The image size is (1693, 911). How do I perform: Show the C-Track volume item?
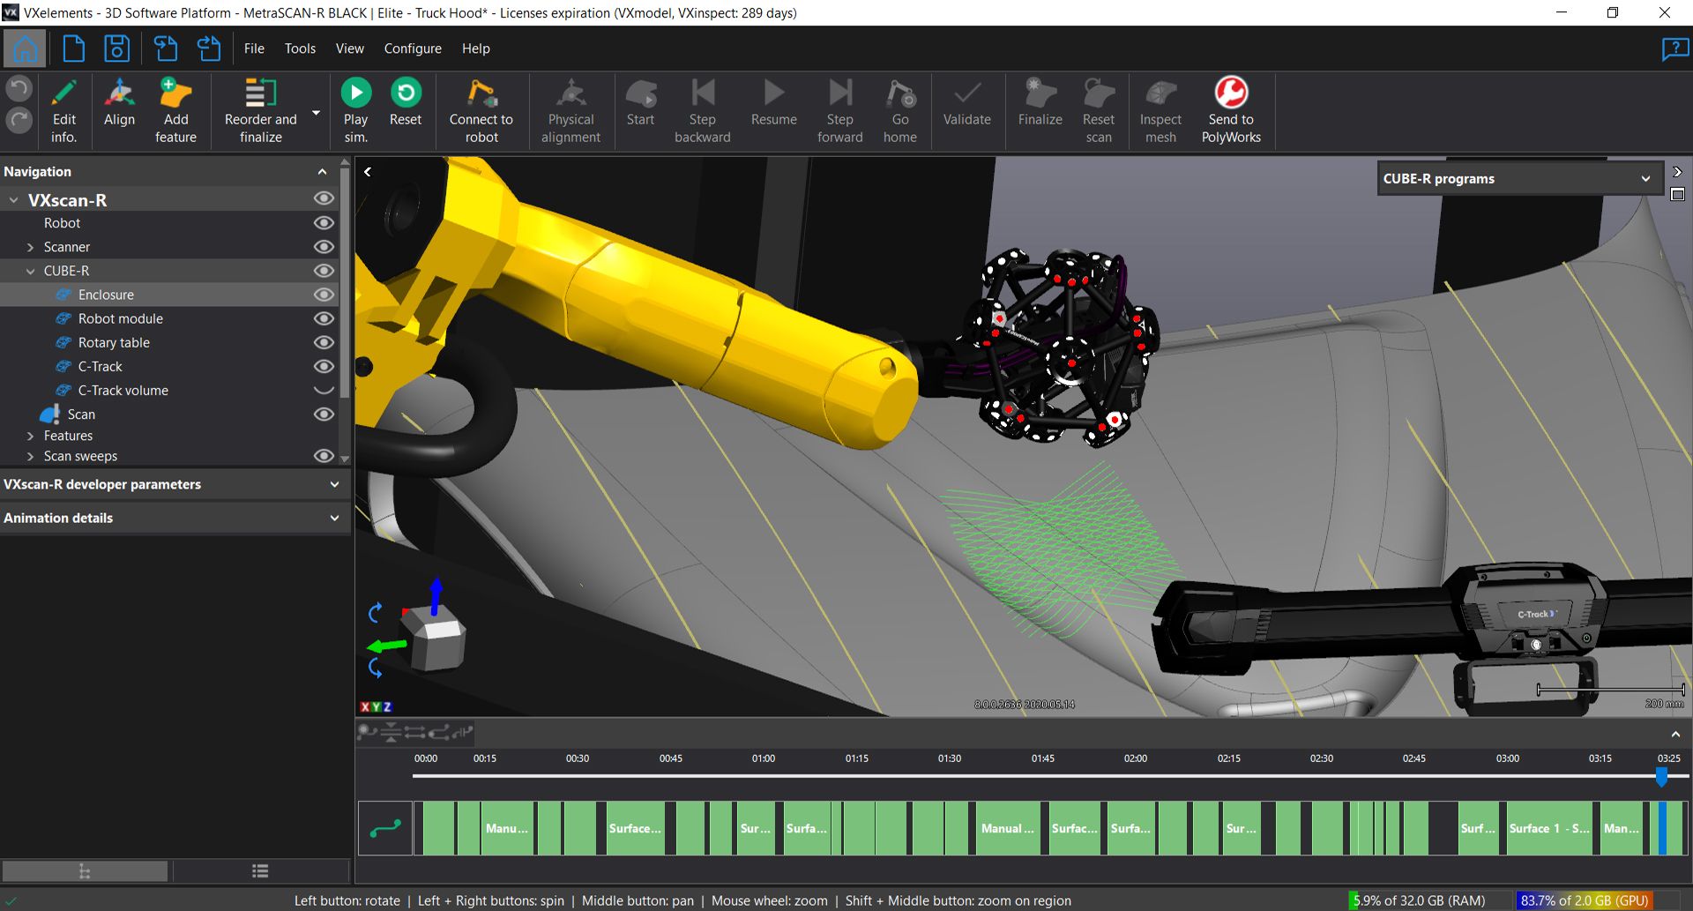[324, 390]
